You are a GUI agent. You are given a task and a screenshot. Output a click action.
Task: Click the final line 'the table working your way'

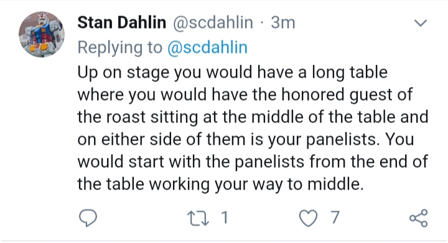(220, 184)
